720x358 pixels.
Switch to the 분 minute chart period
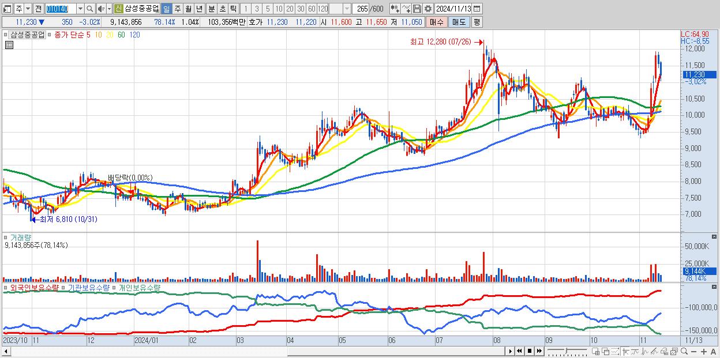[x=211, y=9]
